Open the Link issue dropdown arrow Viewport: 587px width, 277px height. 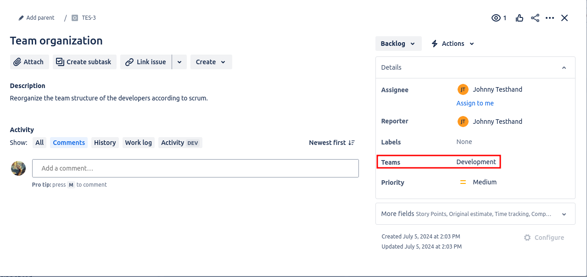click(179, 62)
